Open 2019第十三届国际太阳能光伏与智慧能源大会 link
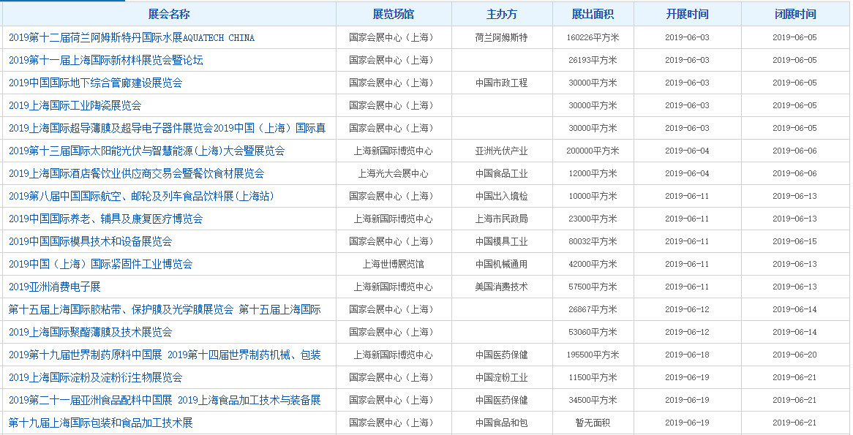Screen dimensions: 853x435 (147, 151)
